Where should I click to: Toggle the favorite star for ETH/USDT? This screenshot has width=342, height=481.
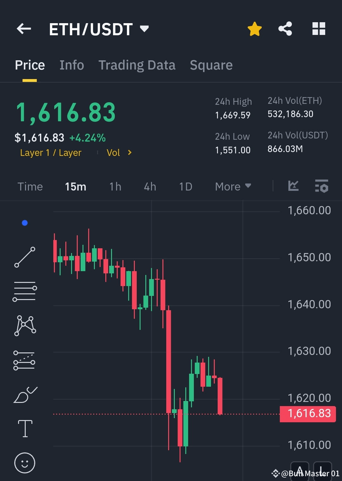click(254, 29)
